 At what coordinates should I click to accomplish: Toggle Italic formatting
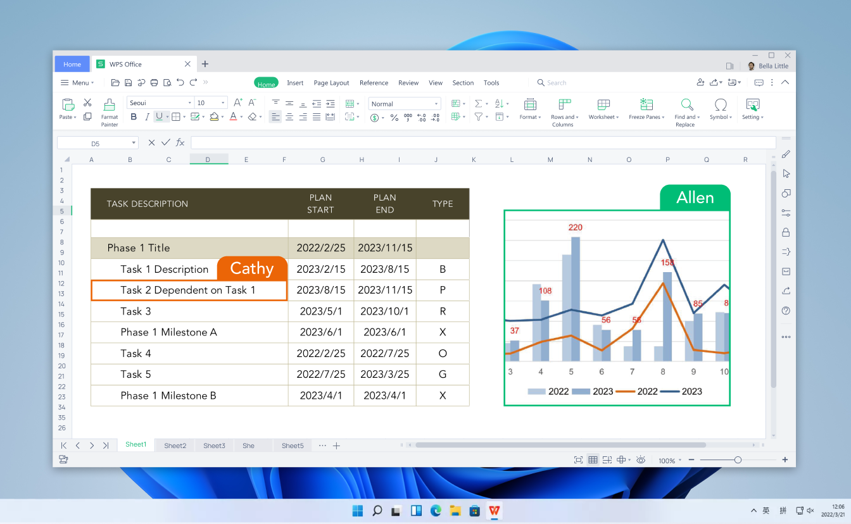pos(147,117)
